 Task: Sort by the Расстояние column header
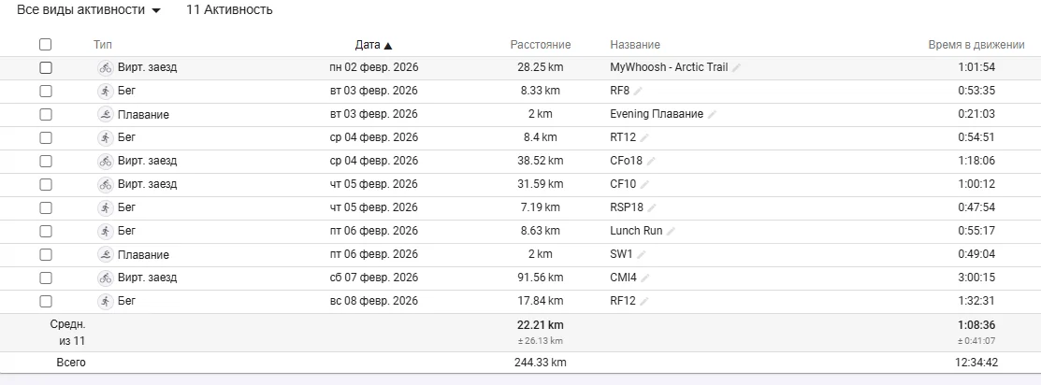tap(540, 45)
